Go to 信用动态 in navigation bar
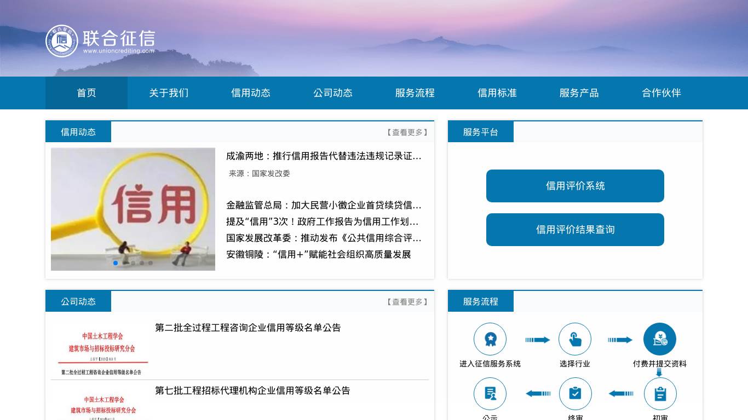Viewport: 748px width, 420px height. [x=251, y=93]
